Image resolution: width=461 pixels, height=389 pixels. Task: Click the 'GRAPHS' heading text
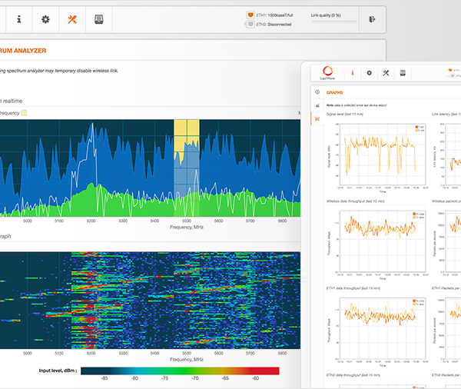tap(334, 92)
